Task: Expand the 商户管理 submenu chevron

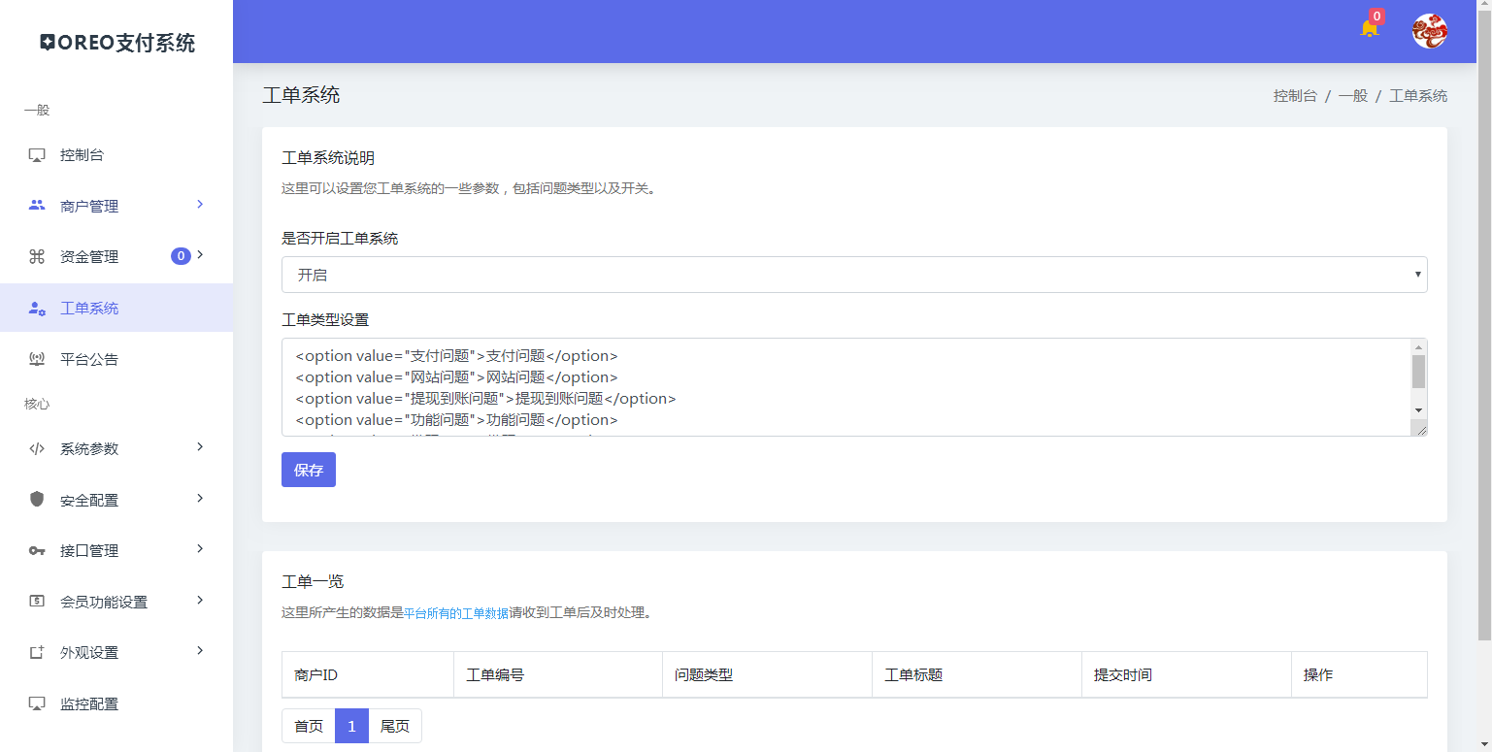Action: tap(200, 205)
